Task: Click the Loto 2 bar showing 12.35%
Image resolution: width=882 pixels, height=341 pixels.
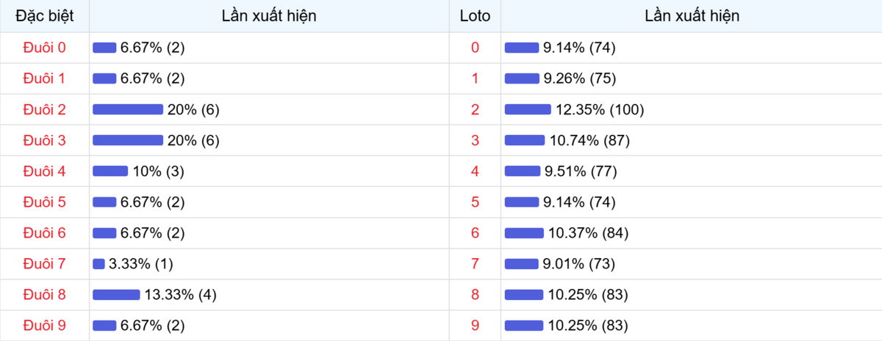Action: 528,109
